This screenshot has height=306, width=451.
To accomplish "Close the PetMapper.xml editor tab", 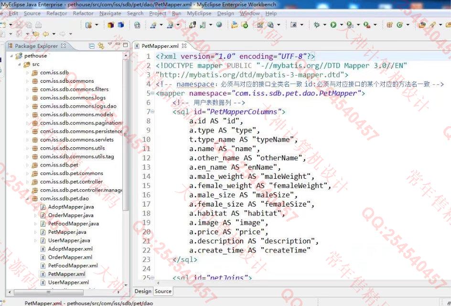I will tap(184, 46).
